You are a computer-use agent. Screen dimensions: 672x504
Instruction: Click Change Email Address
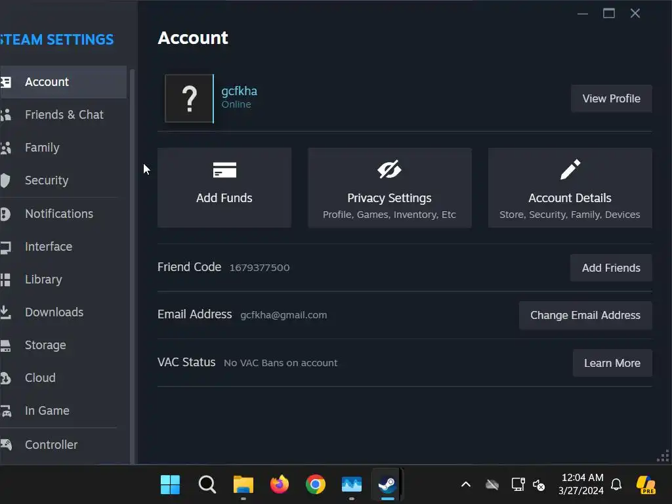point(585,316)
